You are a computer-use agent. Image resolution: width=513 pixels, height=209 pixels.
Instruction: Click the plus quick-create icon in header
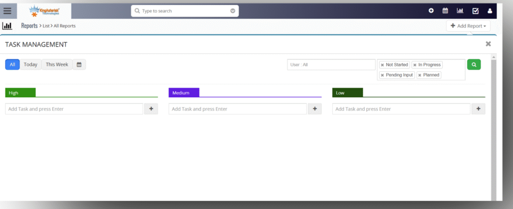click(431, 11)
